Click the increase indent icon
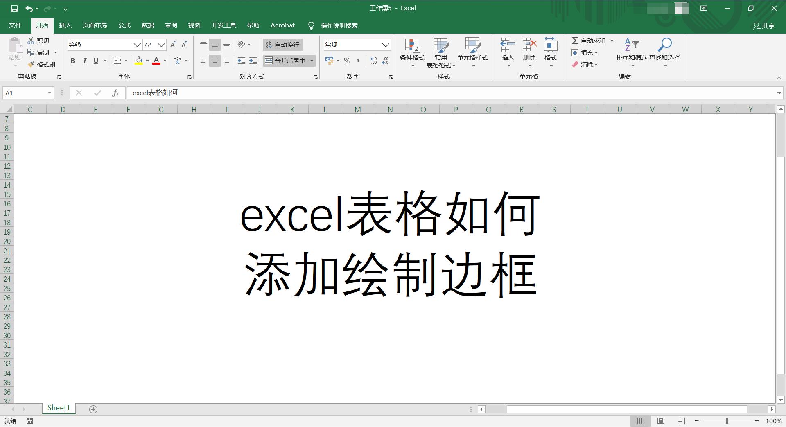 coord(253,61)
